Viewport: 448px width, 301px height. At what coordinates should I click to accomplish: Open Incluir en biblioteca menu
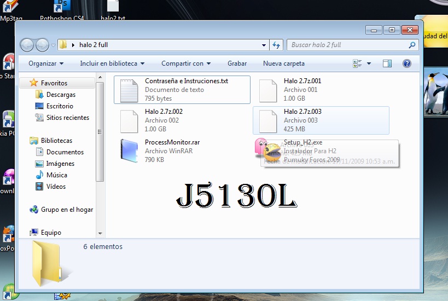pyautogui.click(x=112, y=63)
